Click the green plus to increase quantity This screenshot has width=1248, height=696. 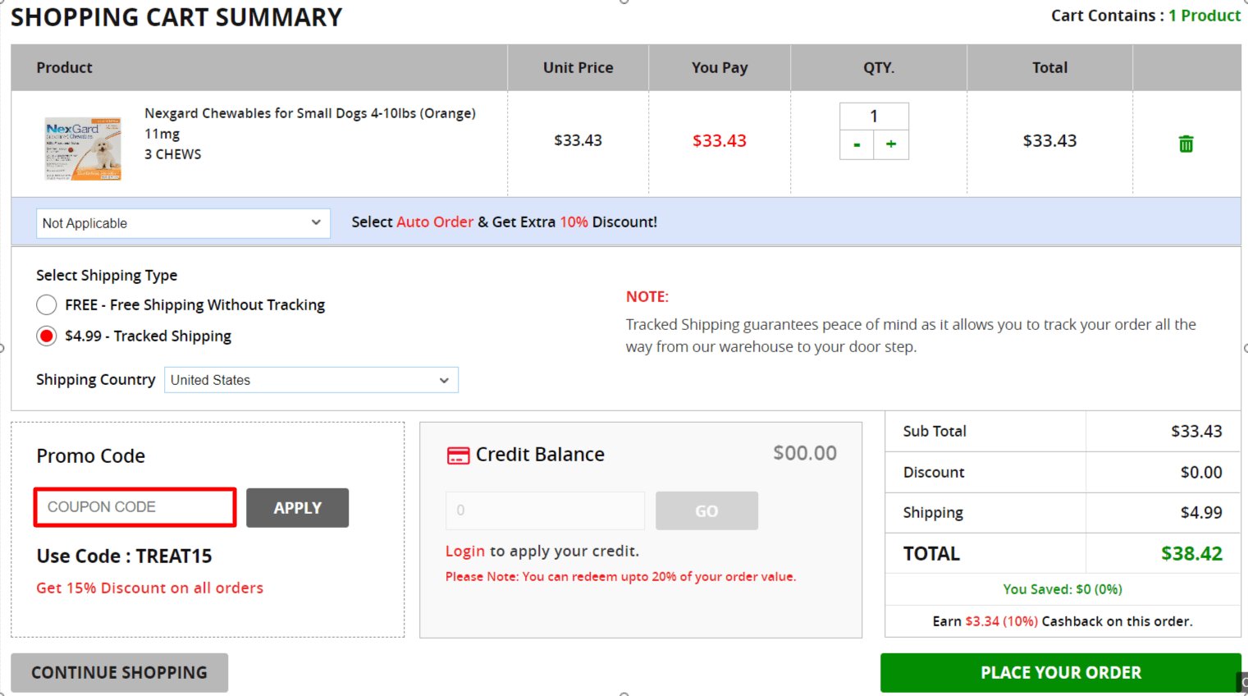pos(891,144)
